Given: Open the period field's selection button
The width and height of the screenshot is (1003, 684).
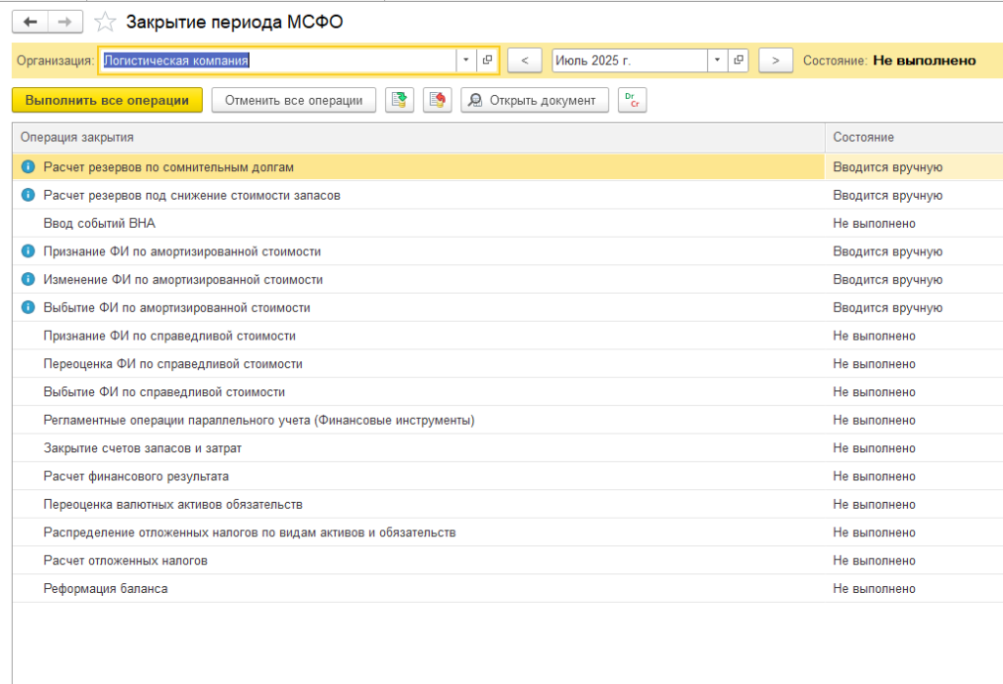Looking at the screenshot, I should coord(739,61).
